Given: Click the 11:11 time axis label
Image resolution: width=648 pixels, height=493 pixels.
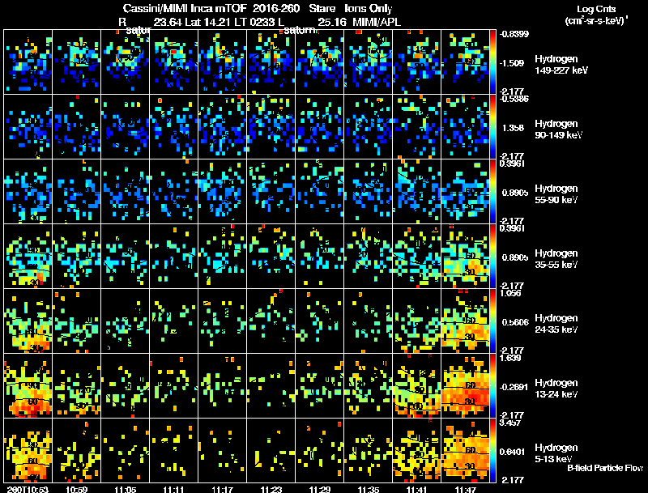Looking at the screenshot, I should pos(173,489).
